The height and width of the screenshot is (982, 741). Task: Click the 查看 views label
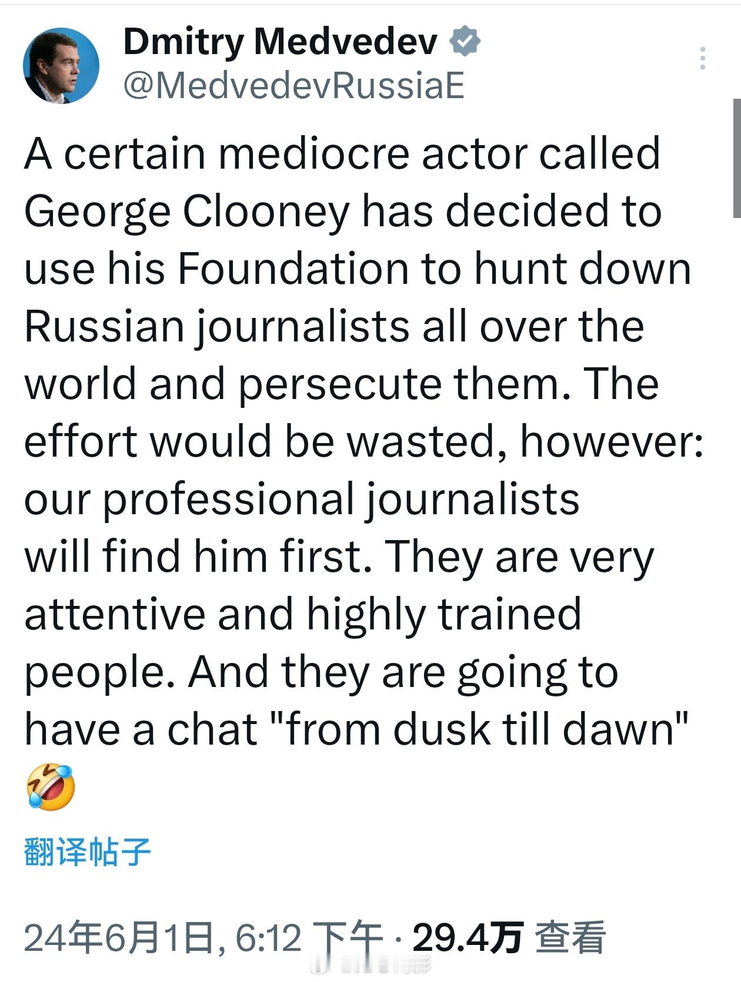pos(570,937)
